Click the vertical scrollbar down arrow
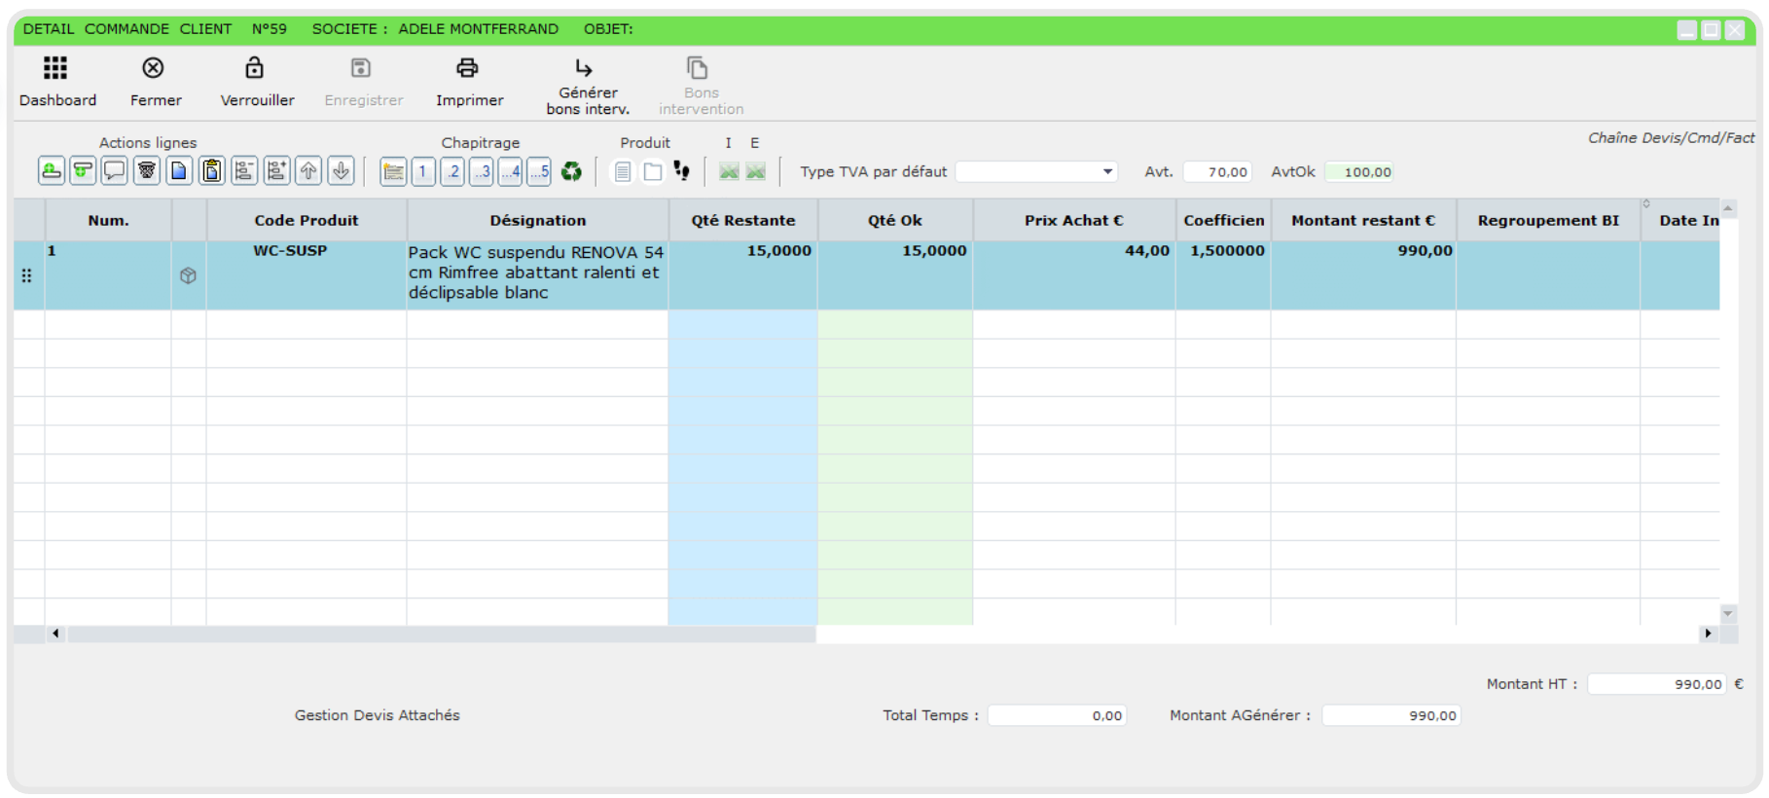The image size is (1769, 798). click(1728, 613)
